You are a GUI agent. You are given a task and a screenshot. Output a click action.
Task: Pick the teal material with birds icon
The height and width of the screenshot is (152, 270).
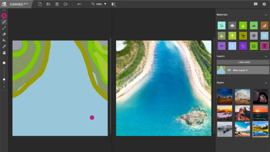point(221,25)
